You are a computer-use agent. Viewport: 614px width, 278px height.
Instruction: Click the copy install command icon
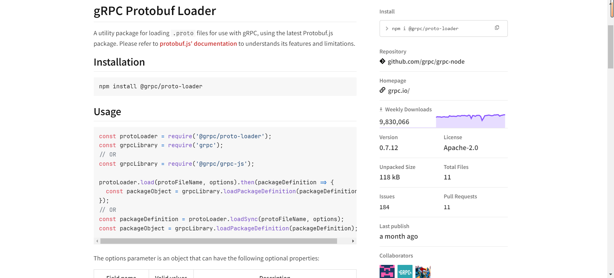click(x=497, y=28)
